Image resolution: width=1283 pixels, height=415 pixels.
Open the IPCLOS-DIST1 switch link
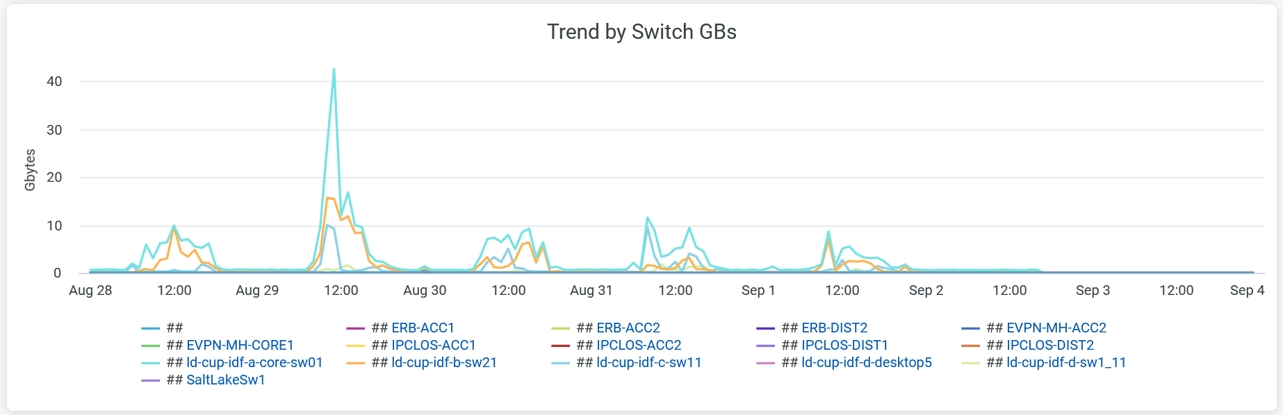pos(844,345)
